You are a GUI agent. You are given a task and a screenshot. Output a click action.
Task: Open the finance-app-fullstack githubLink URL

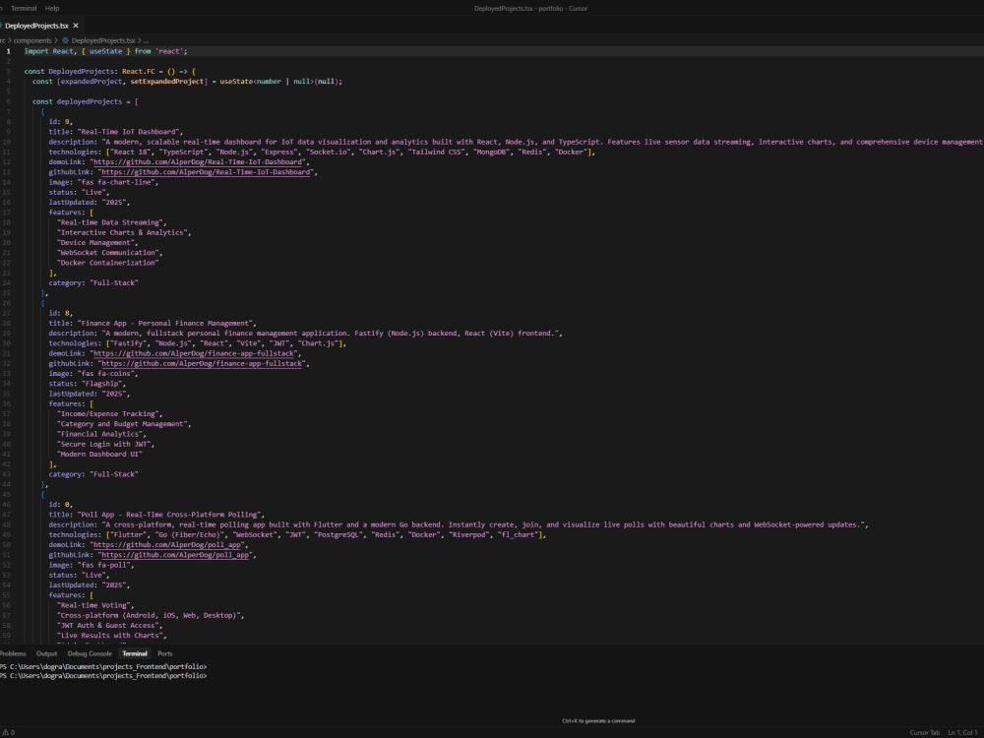[x=202, y=363]
